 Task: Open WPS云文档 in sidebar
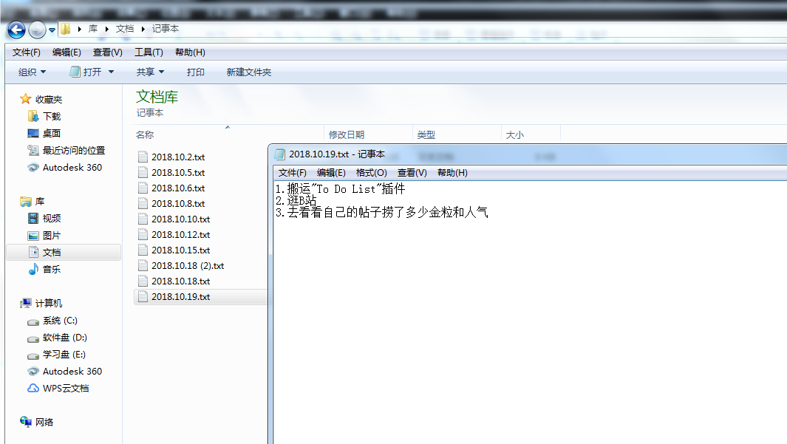pos(65,389)
